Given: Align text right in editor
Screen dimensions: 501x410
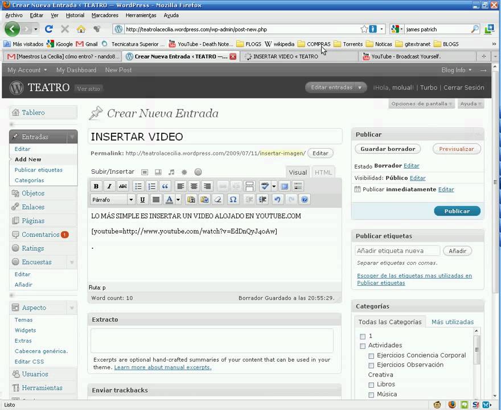Looking at the screenshot, I should [x=207, y=186].
